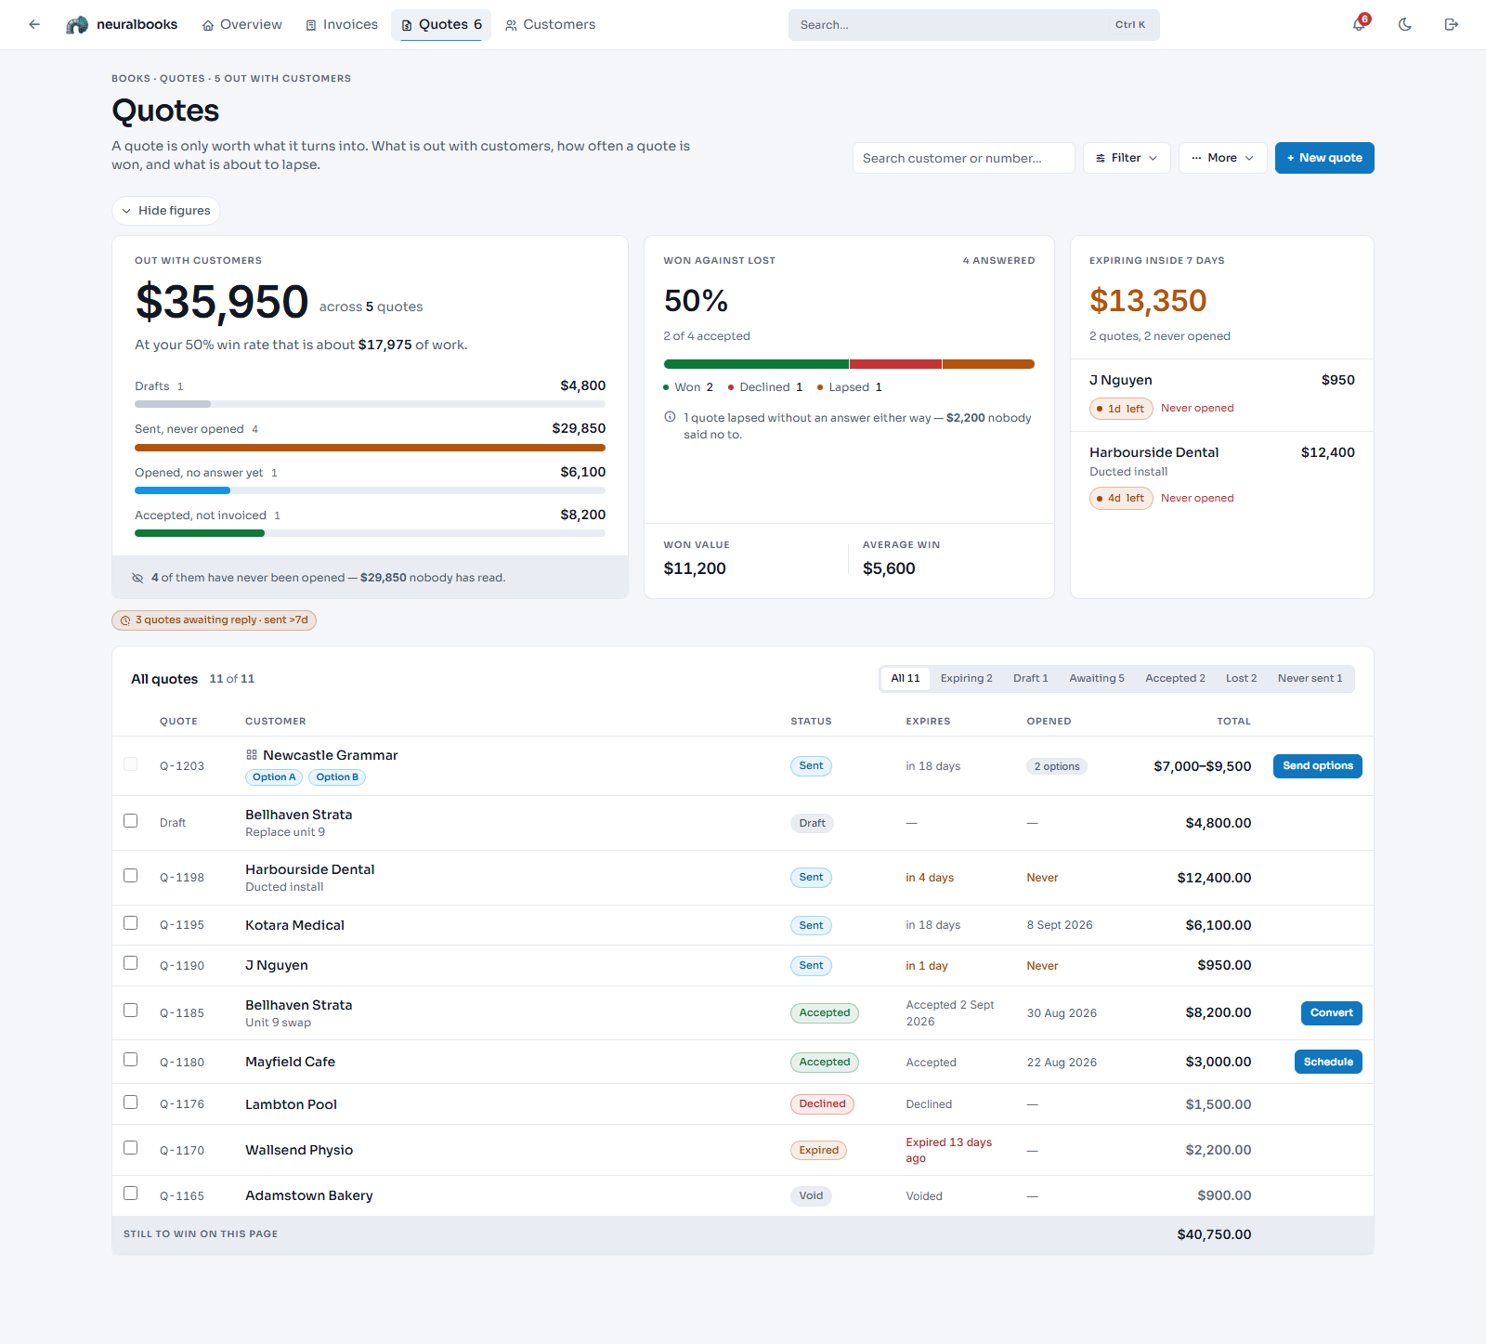The image size is (1486, 1344).
Task: Switch to Awaiting 5 tab
Action: click(x=1097, y=679)
